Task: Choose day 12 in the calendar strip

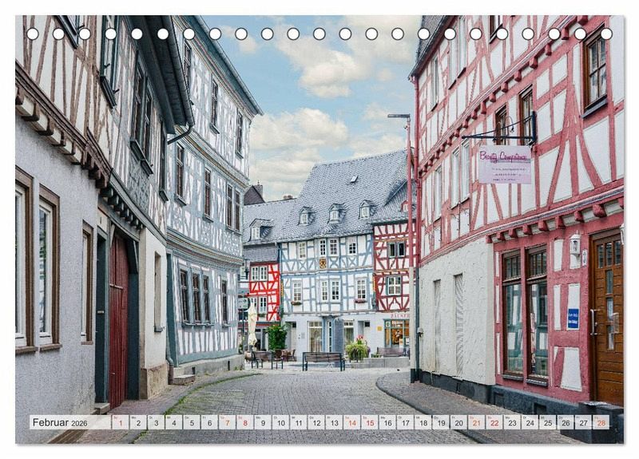Action: (316, 422)
